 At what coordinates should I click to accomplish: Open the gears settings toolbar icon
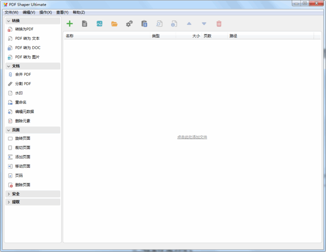point(129,24)
